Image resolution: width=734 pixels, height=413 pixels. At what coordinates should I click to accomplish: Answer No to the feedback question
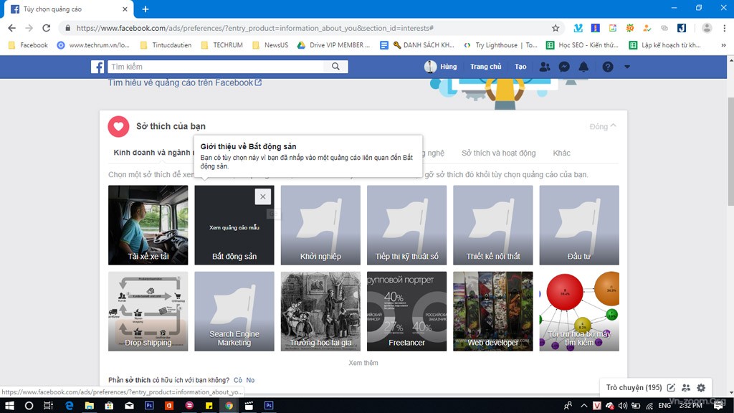pyautogui.click(x=250, y=380)
